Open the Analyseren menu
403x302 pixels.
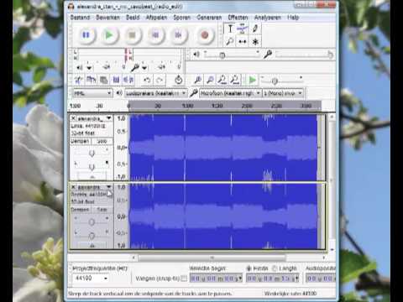coord(268,18)
